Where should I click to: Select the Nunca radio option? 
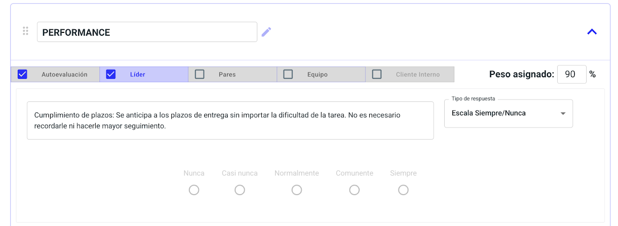click(x=194, y=190)
